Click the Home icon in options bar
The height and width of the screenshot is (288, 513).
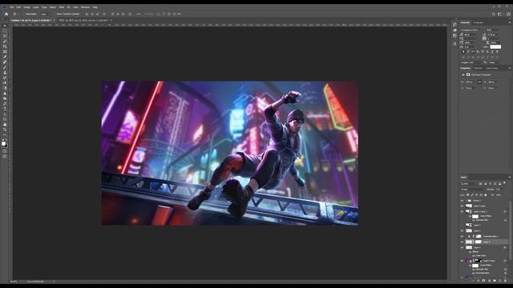(x=6, y=14)
